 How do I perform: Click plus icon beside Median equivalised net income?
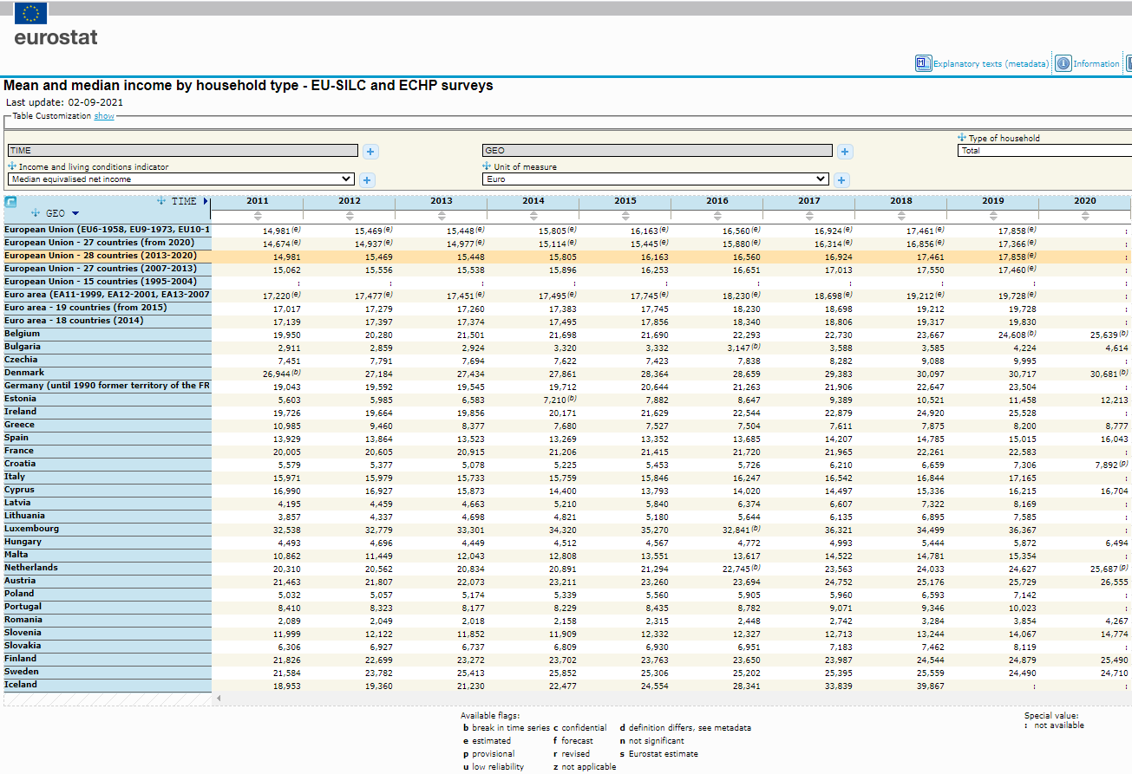[x=367, y=180]
